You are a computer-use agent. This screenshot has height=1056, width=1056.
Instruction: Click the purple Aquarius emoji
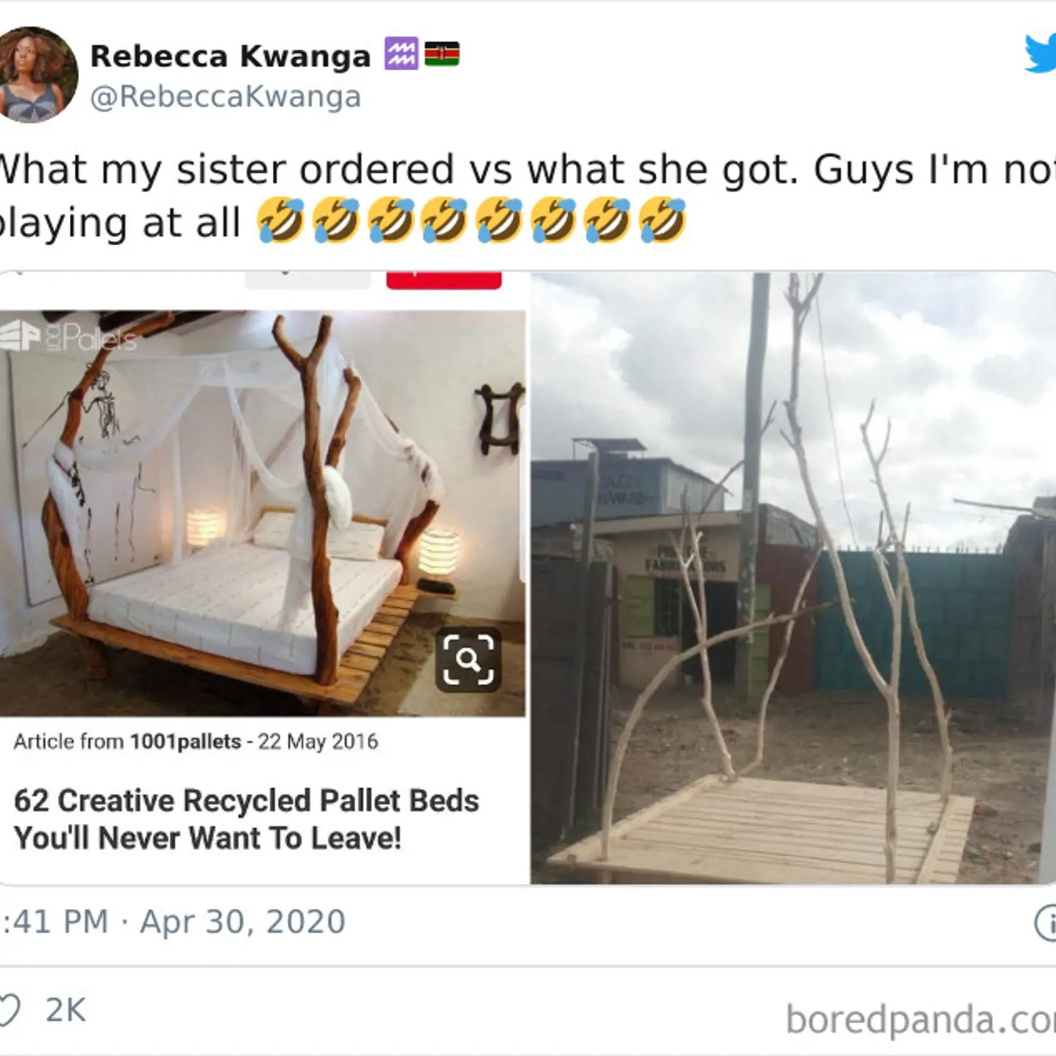coord(402,54)
